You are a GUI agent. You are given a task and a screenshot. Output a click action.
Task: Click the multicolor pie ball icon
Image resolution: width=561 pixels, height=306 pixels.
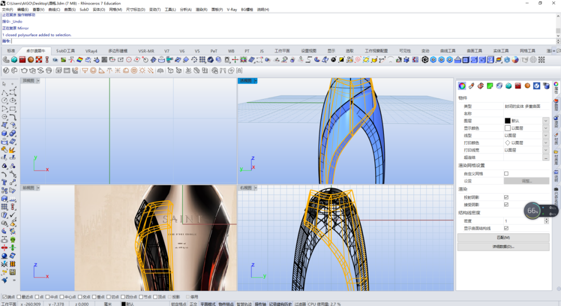point(515,60)
